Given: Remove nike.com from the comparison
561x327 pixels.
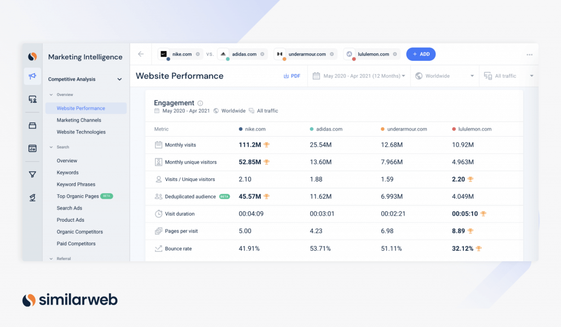Looking at the screenshot, I should [x=198, y=54].
